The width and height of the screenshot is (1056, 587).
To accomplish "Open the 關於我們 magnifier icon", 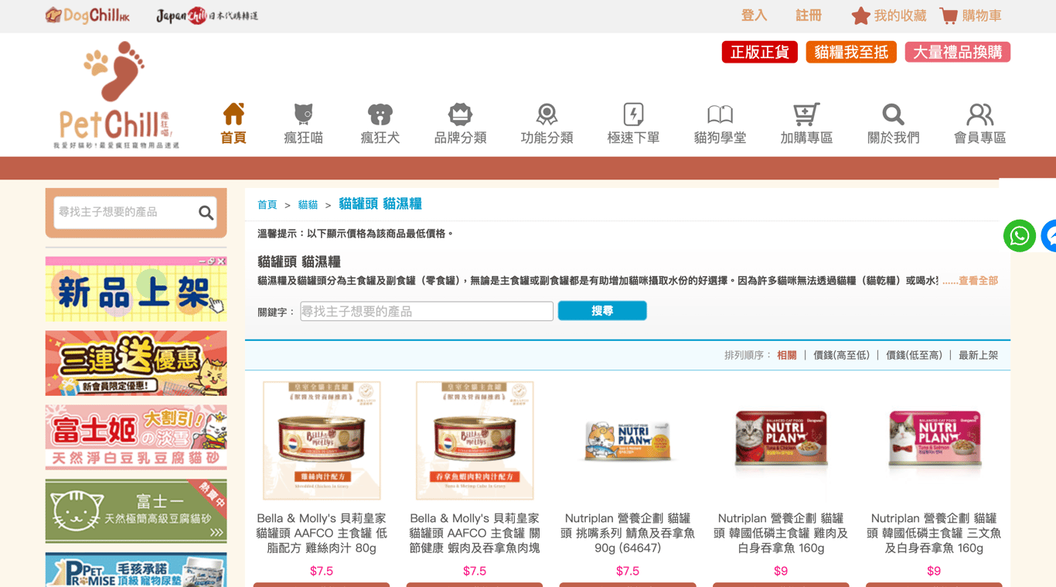I will 893,114.
